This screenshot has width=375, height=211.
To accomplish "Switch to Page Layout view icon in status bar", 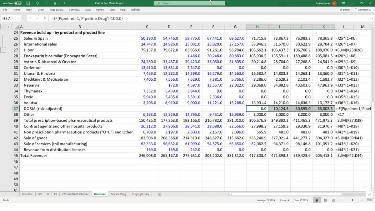I will click(325, 200).
